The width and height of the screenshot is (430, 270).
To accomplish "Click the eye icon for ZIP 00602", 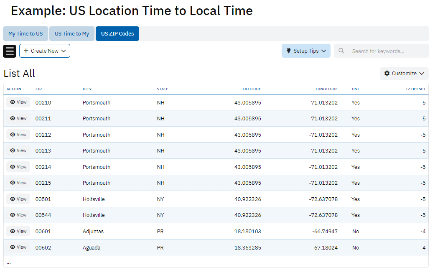I will 13,247.
